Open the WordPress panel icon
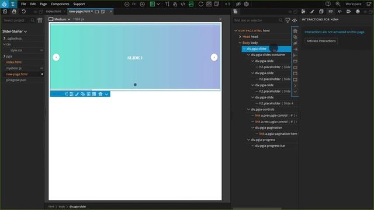 coord(358,12)
